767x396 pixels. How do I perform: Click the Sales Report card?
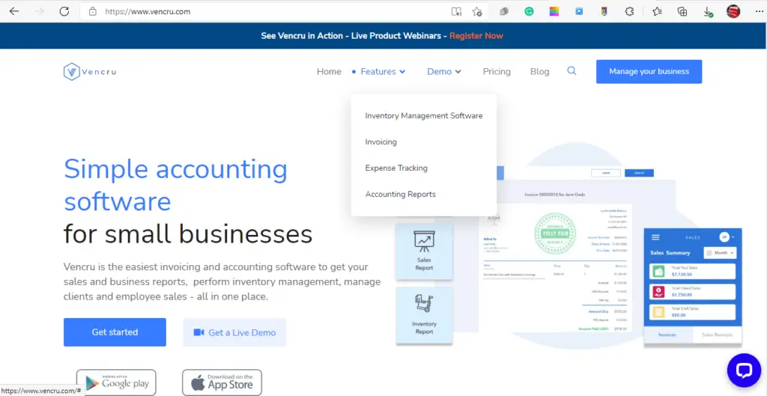(x=424, y=252)
